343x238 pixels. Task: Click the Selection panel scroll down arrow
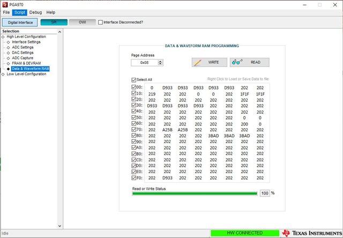tap(59, 226)
